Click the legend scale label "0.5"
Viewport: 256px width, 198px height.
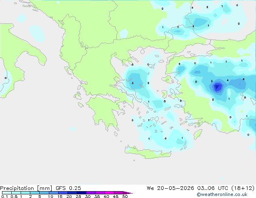tap(14, 196)
